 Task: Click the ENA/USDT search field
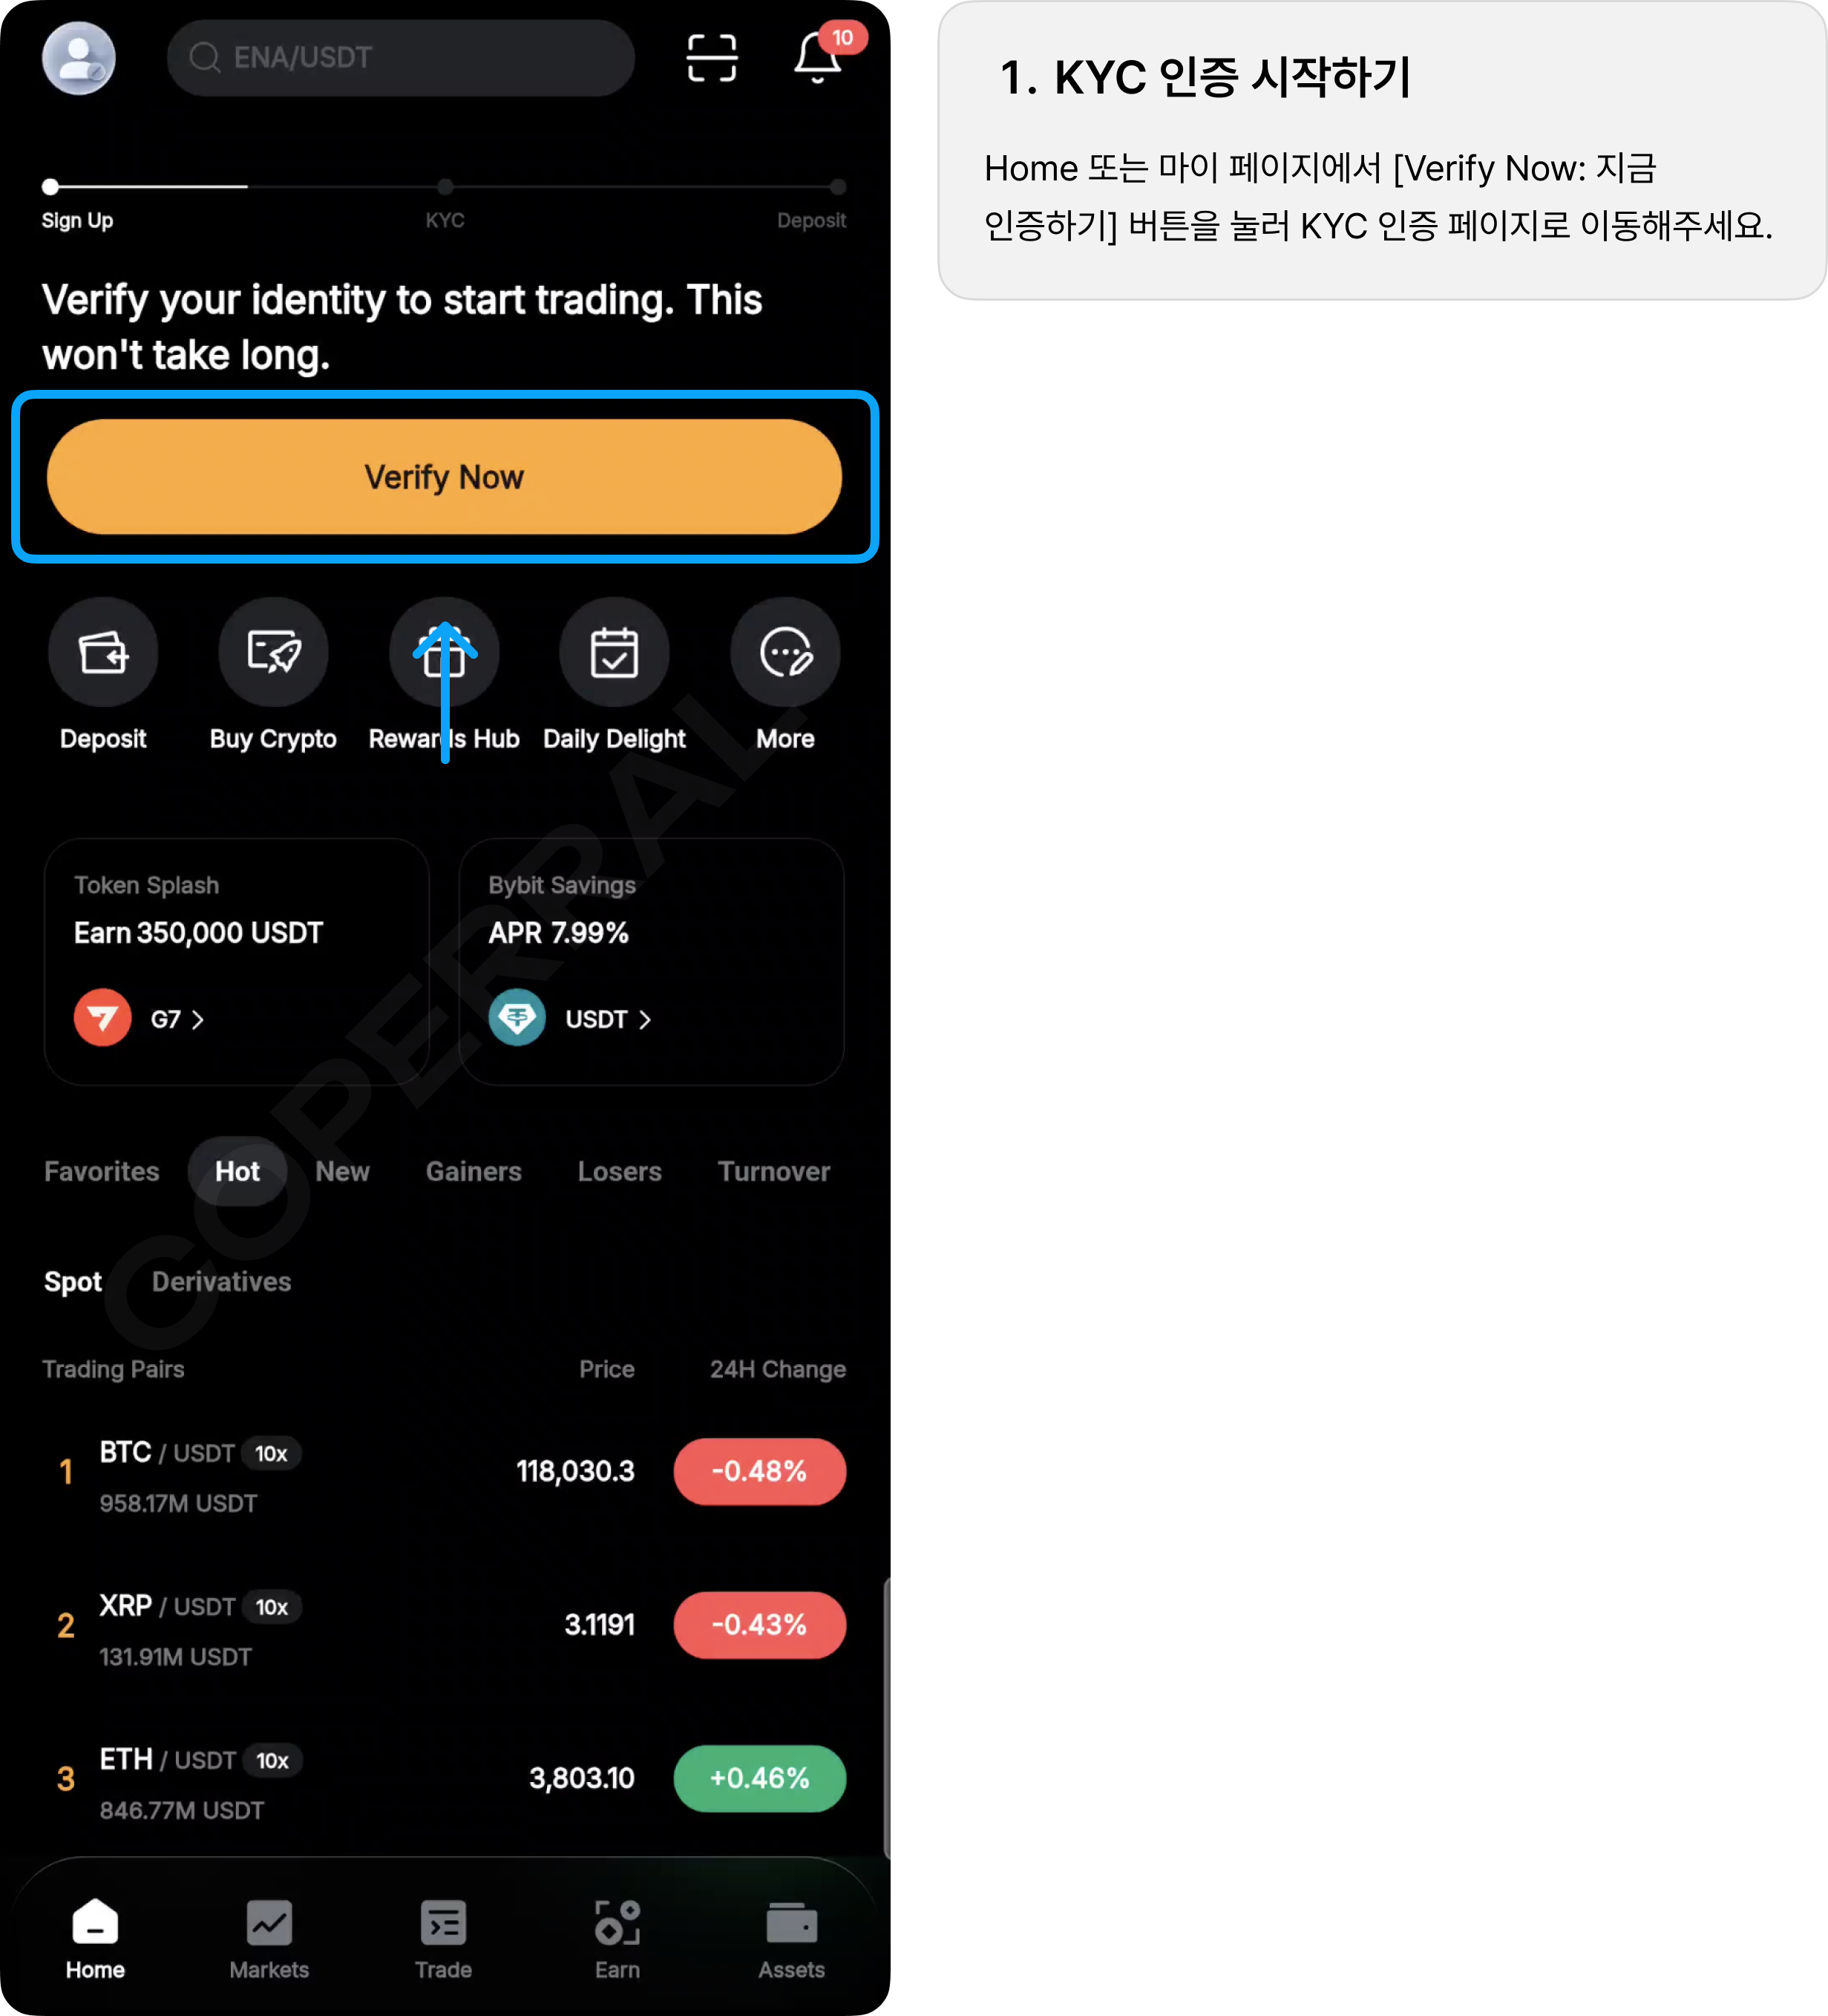(x=401, y=58)
